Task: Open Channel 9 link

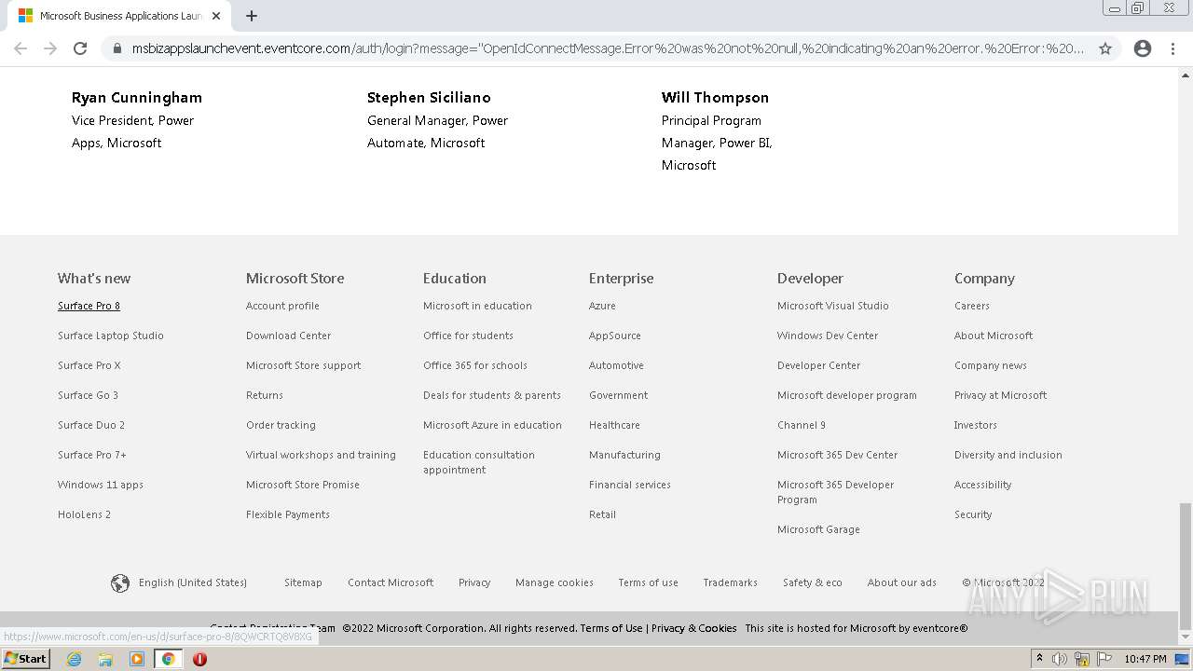Action: (x=802, y=425)
